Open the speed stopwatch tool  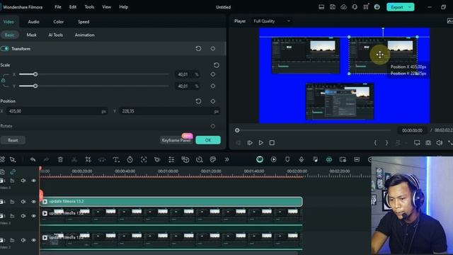[130, 159]
